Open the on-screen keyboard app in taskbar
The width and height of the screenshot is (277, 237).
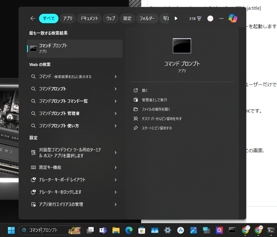[206, 230]
